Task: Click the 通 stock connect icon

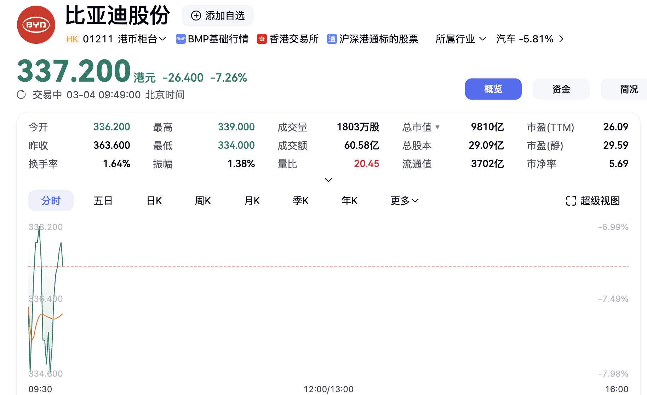Action: [332, 39]
